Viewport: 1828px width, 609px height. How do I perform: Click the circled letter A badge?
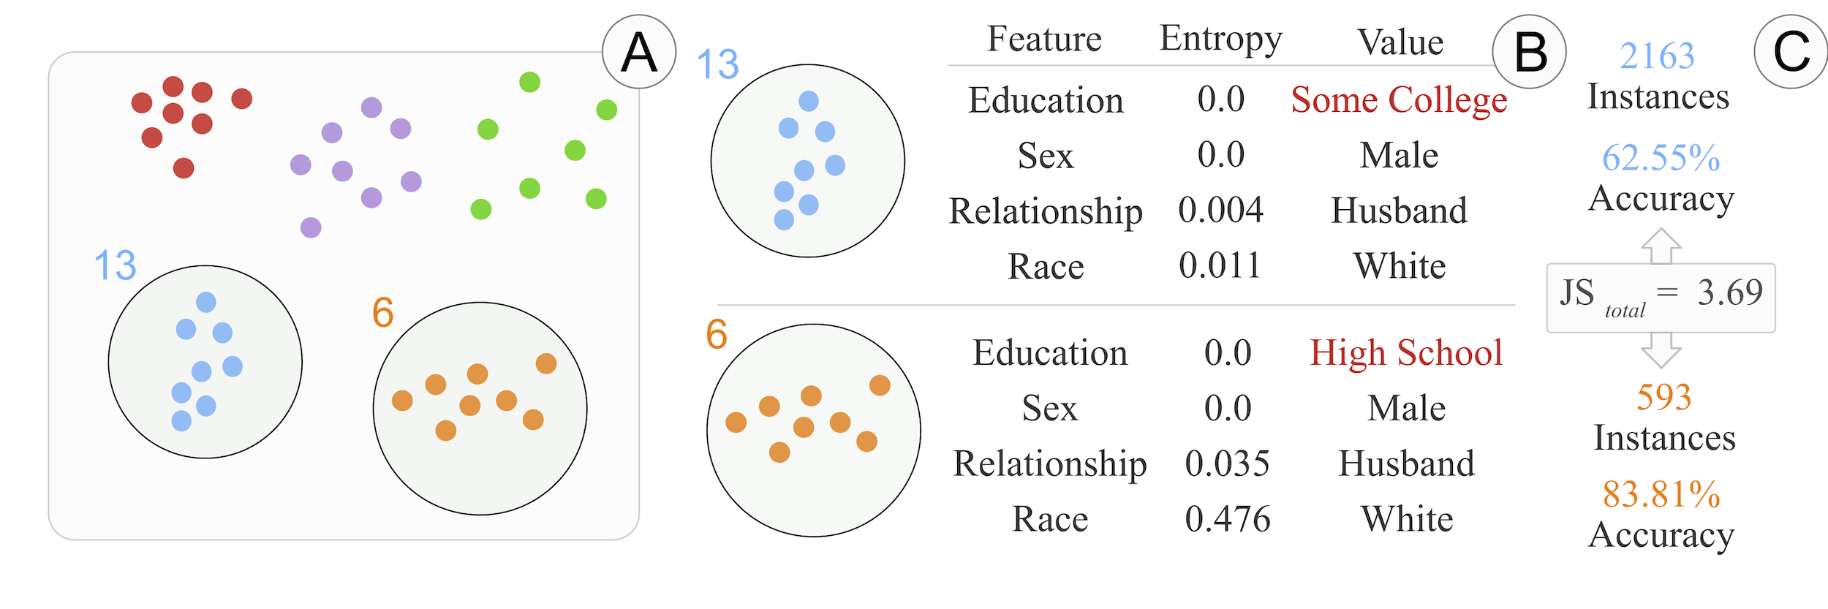(x=638, y=52)
